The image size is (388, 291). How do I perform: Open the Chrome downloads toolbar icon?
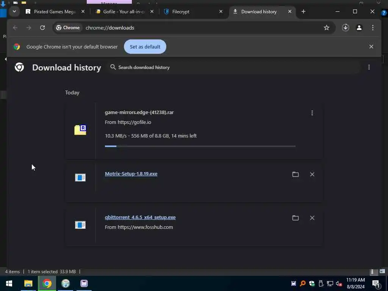pyautogui.click(x=346, y=28)
